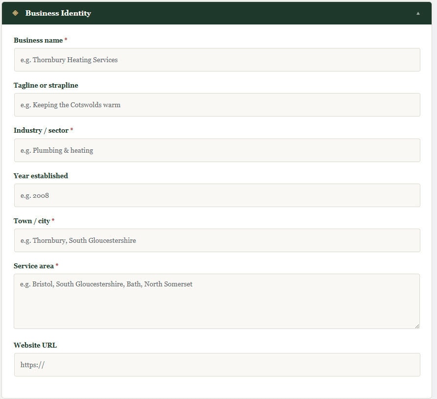437x399 pixels.
Task: Grab the Service area textarea resize handle
Action: click(417, 326)
